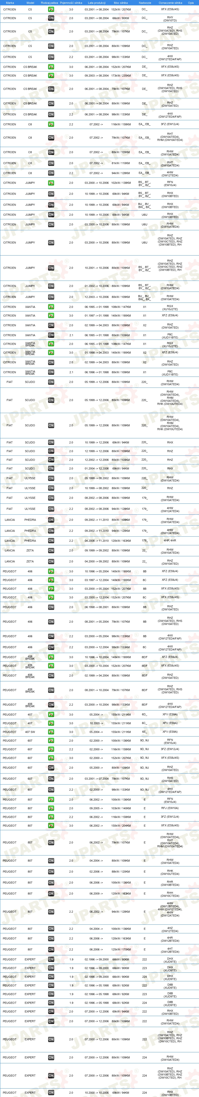
Task: Click the Moc silnika column header
Action: coord(121,3)
